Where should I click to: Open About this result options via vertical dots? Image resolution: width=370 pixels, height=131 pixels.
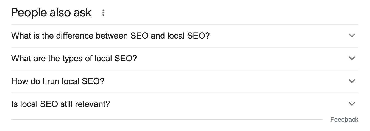(x=103, y=13)
